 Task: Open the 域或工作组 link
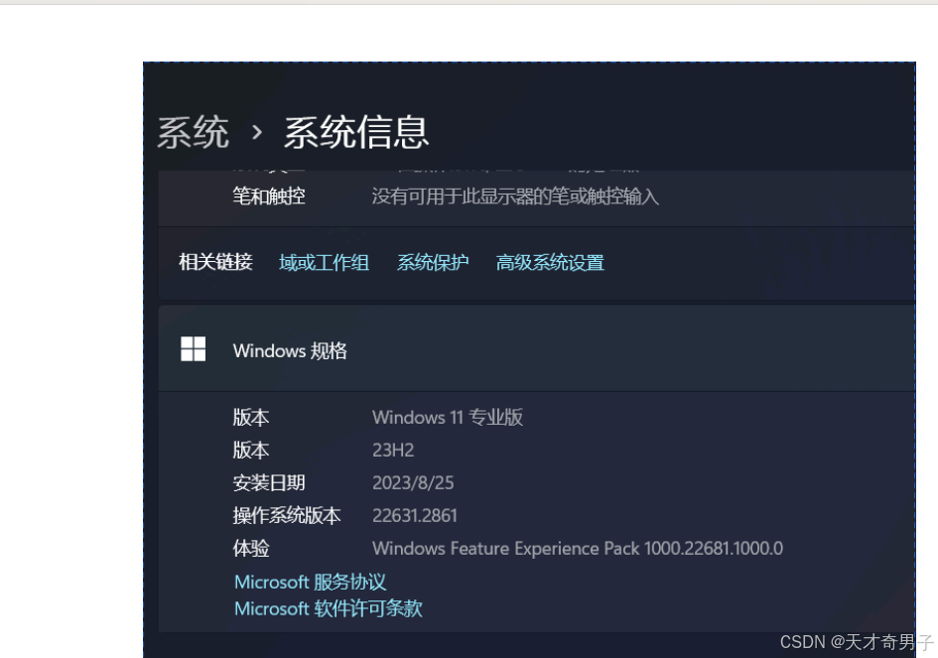[x=324, y=262]
